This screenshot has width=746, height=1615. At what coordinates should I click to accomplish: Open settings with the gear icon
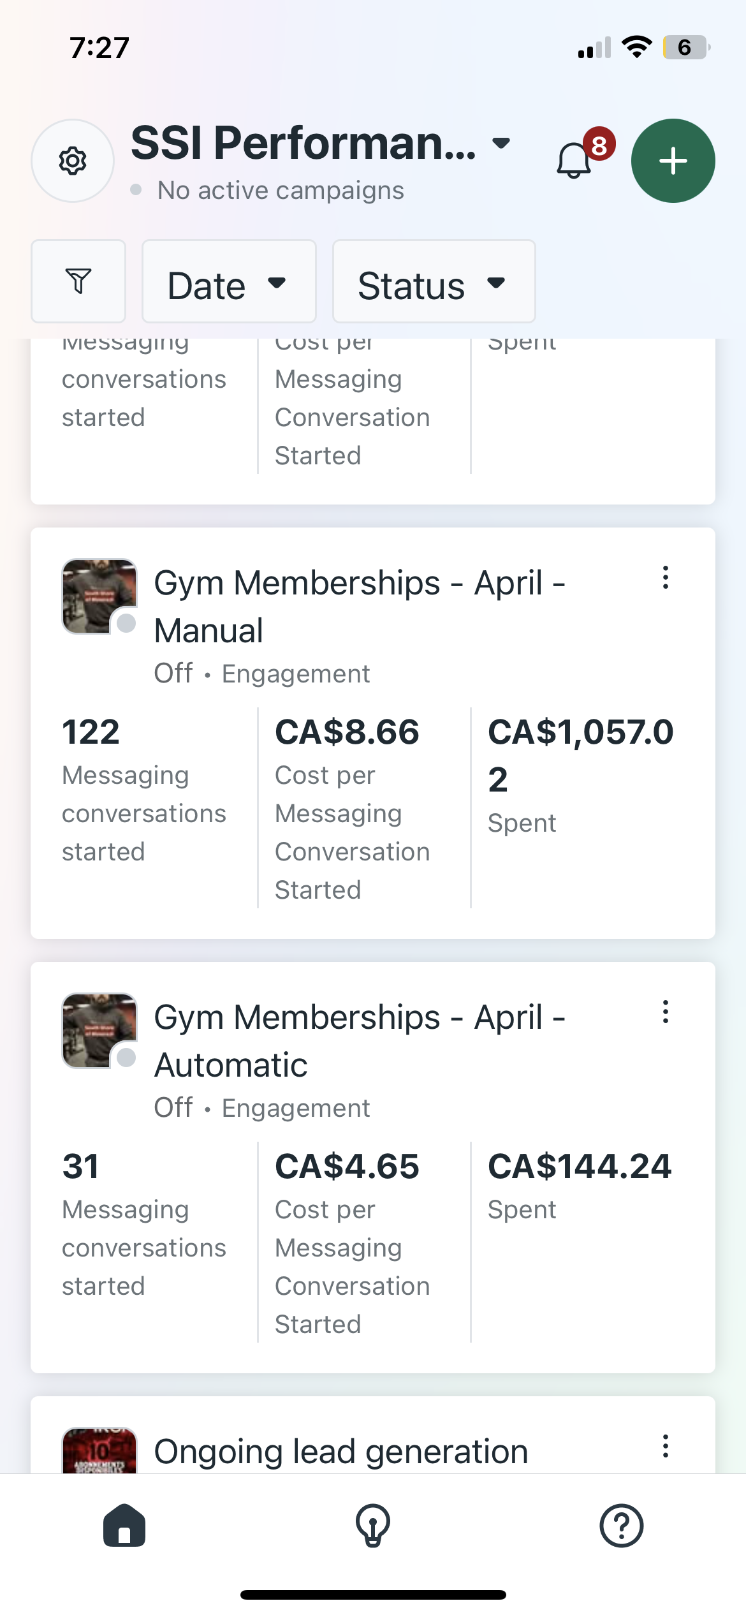(73, 161)
